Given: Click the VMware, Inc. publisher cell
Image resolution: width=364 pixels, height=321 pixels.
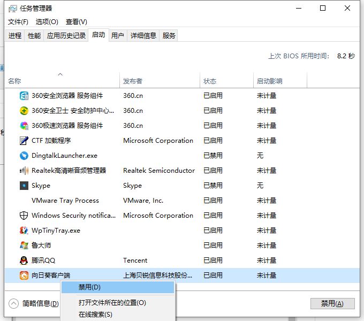Looking at the screenshot, I should pos(143,201).
